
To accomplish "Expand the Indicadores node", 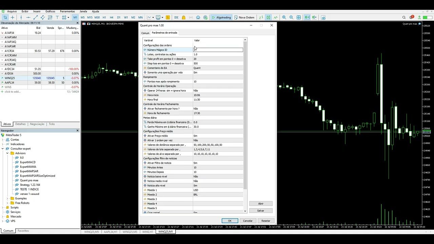I will pos(3,144).
